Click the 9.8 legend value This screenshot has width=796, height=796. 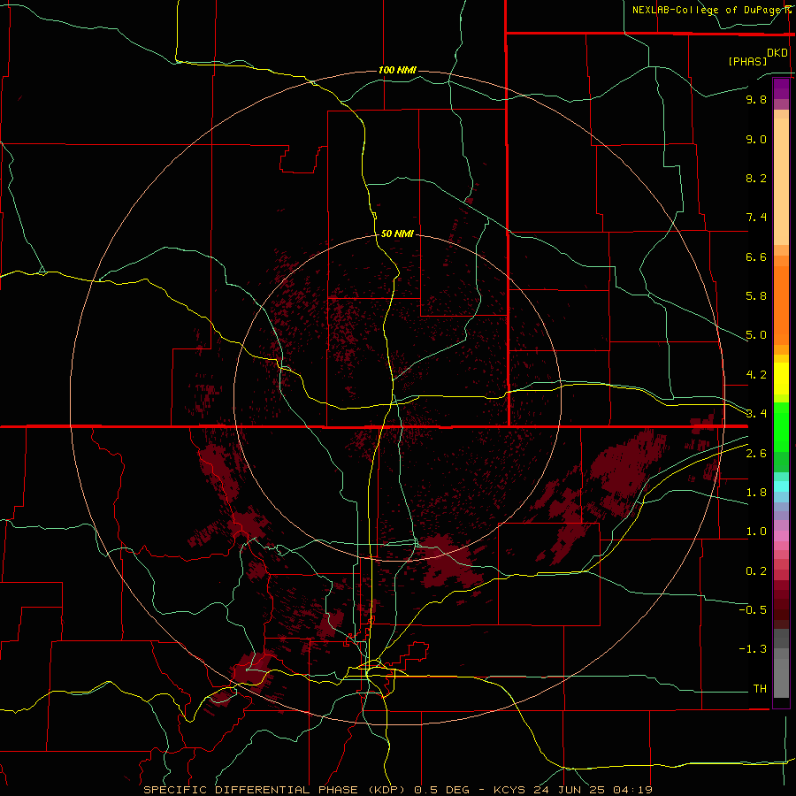756,99
